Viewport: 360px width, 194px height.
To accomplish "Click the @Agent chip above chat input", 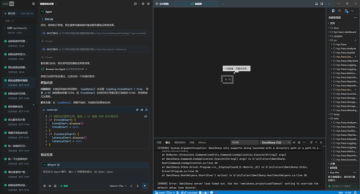I will pyautogui.click(x=52, y=165).
